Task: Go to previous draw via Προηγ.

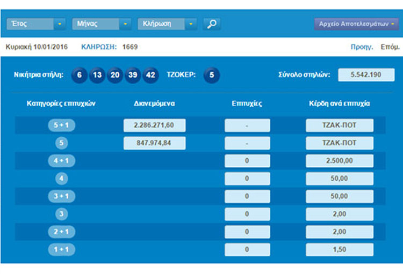Action: coord(362,47)
